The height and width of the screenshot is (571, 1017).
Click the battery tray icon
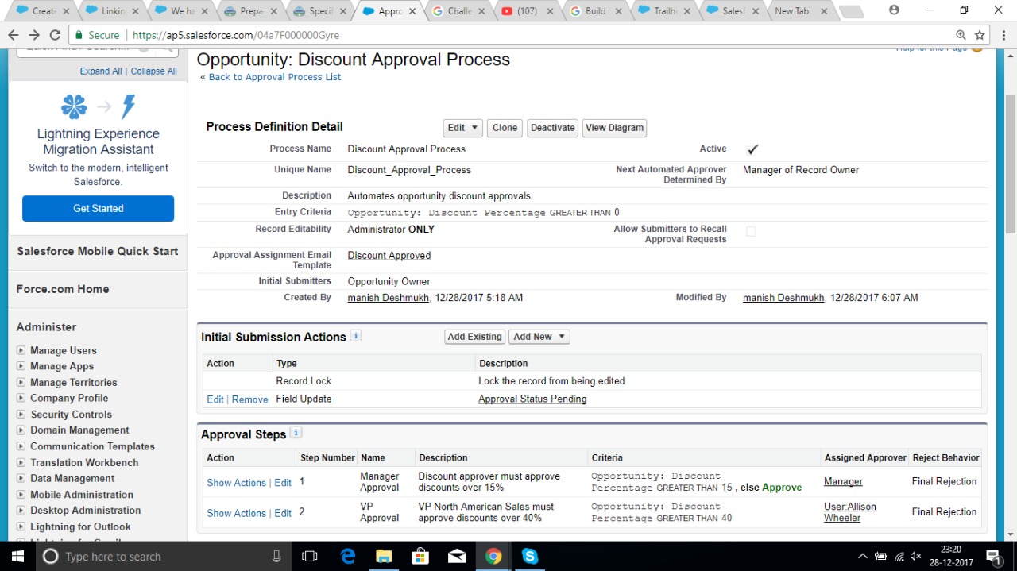(x=880, y=557)
